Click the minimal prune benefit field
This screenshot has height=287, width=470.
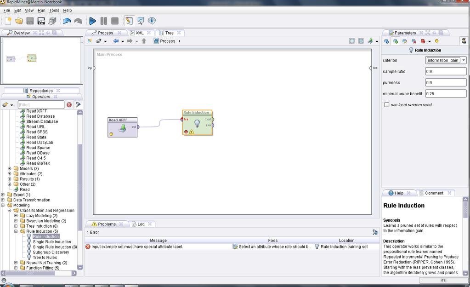pos(446,94)
